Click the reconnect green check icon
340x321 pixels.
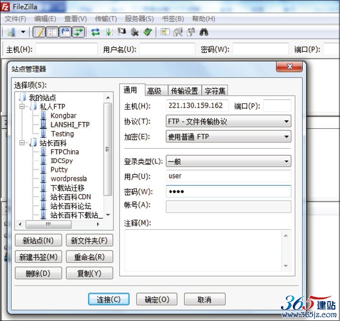pos(148,32)
